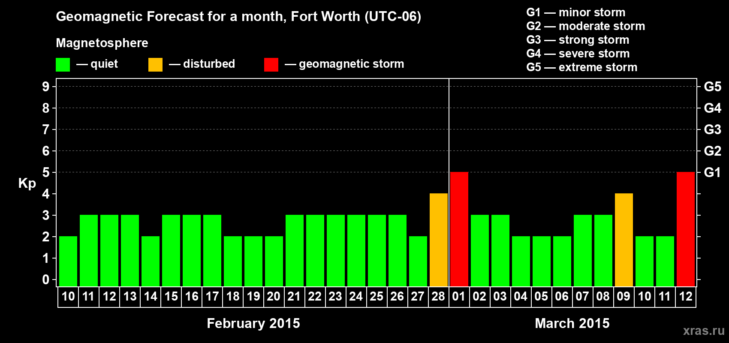Click the orange disturbed legend swatch
The height and width of the screenshot is (343, 729).
coord(155,65)
